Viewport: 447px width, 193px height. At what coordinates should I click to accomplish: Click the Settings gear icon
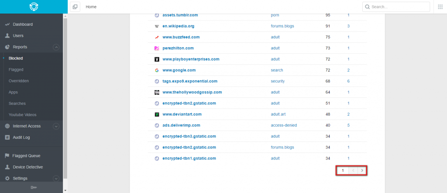(7, 178)
